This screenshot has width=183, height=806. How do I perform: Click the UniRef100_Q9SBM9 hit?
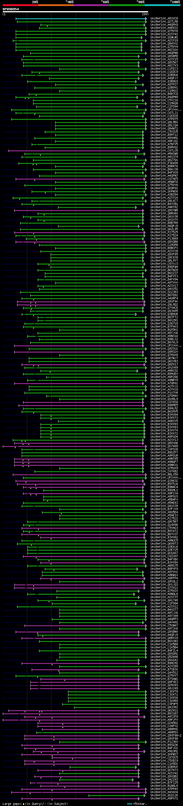(x=164, y=56)
